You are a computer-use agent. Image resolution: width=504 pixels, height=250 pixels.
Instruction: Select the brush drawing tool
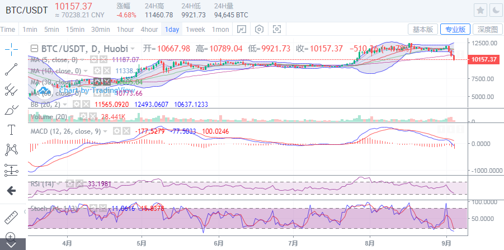11,110
